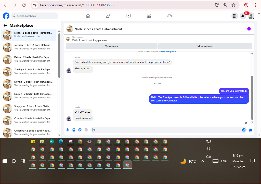Reload the page
Image resolution: width=261 pixels, height=184 pixels.
[24, 5]
